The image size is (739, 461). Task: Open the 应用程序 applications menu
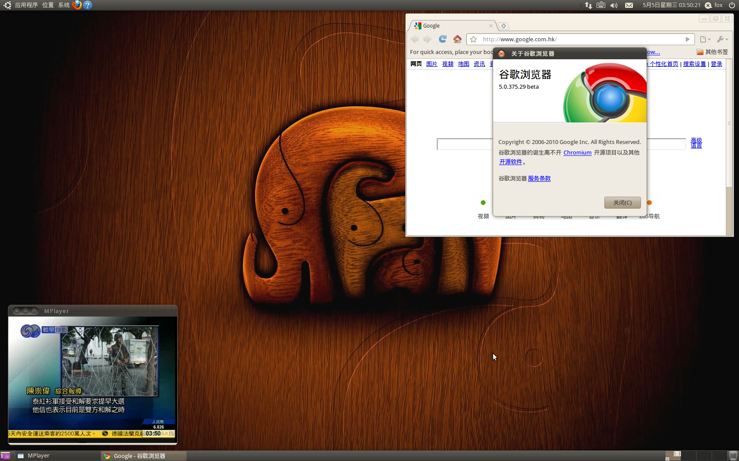tap(26, 5)
